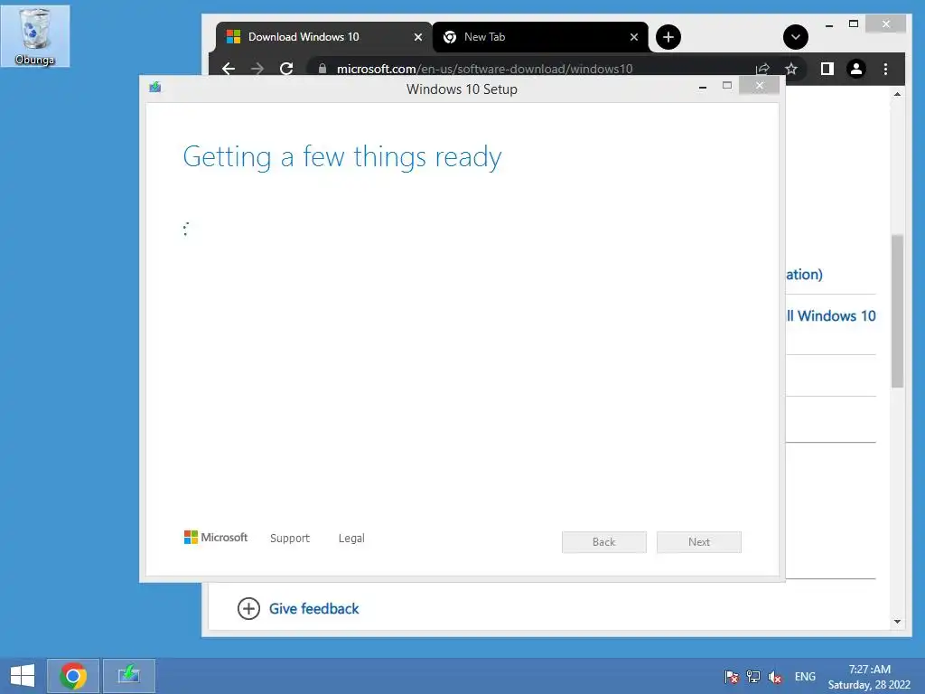The width and height of the screenshot is (925, 694).
Task: Open the Obunga recycle bin icon
Action: 35,36
